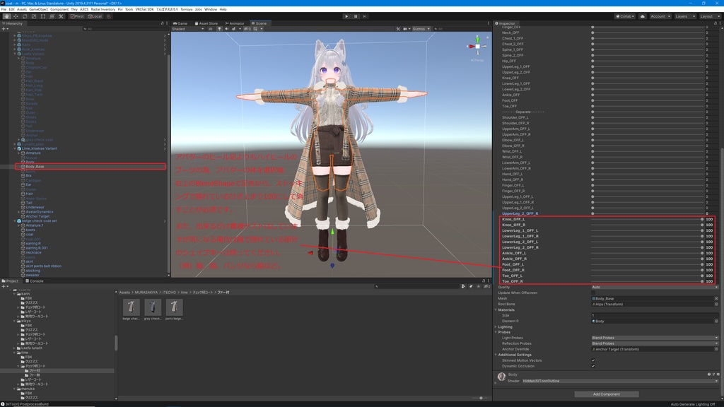Switch to the Game tab
Viewport: 724px width, 407px height.
[x=180, y=23]
